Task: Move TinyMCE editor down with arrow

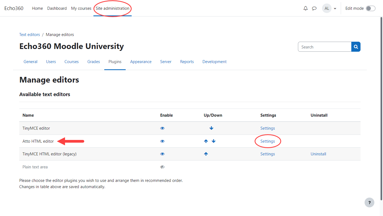Action: pyautogui.click(x=212, y=128)
